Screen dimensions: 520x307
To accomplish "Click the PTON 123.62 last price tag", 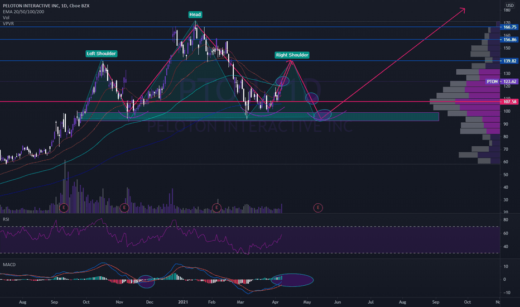I will point(502,81).
